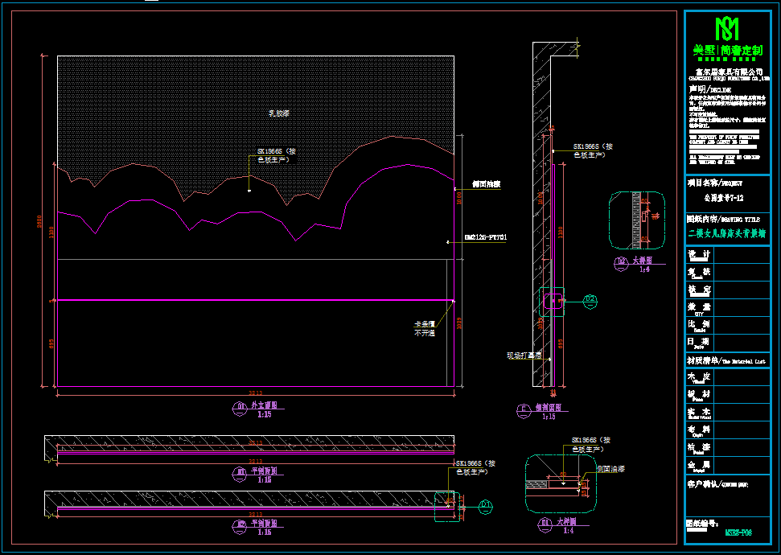Image resolution: width=781 pixels, height=555 pixels.
Task: Click the D1 callout bubble near bottom plan
Action: [484, 505]
